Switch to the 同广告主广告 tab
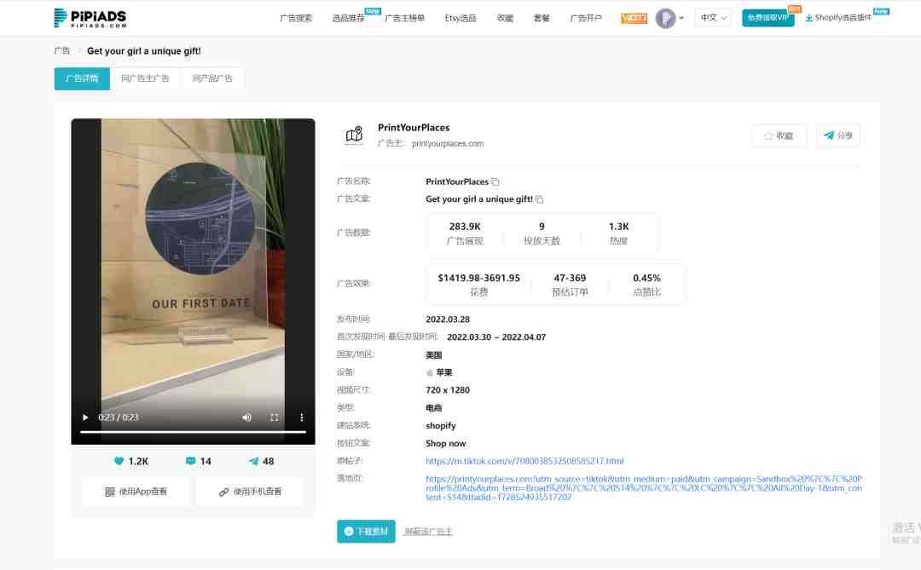Screen dimensions: 921x570 pos(145,78)
